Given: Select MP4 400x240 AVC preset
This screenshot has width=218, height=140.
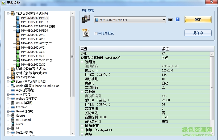Looking at the screenshot, I should click(33, 39).
